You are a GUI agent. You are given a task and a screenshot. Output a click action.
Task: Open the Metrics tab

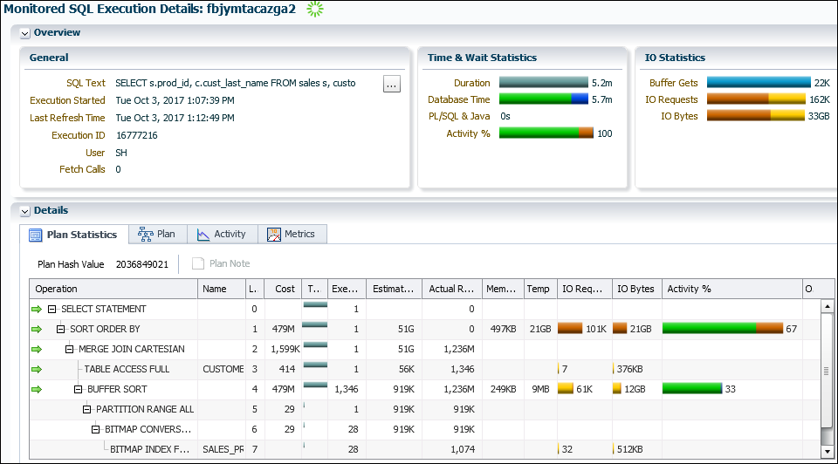pos(292,234)
